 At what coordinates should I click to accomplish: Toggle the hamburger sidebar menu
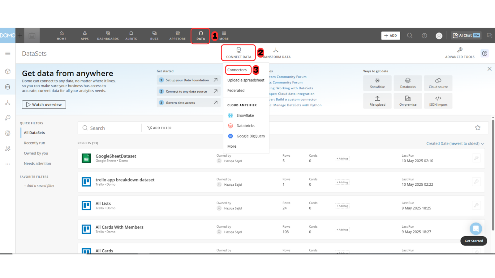[x=8, y=53]
